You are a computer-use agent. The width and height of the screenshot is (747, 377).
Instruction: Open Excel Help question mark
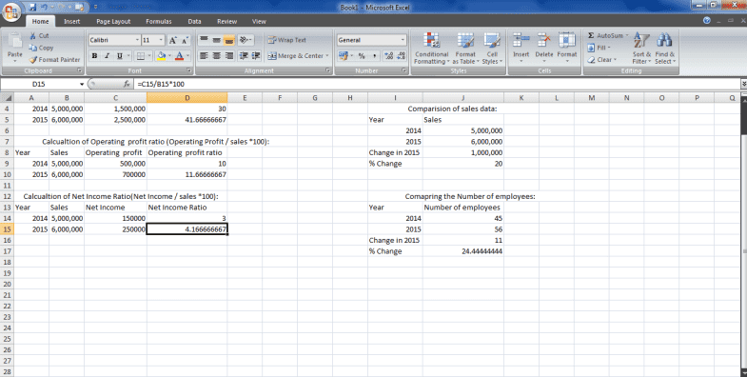707,21
